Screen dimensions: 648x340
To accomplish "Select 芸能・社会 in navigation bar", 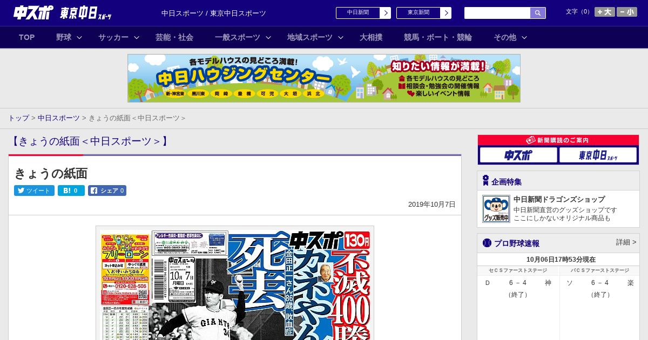I will [174, 37].
